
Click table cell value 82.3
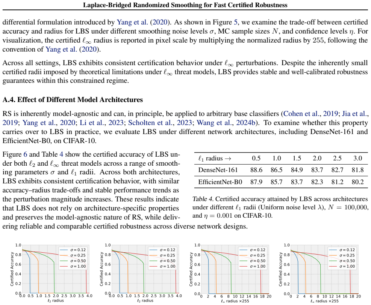pos(317,182)
